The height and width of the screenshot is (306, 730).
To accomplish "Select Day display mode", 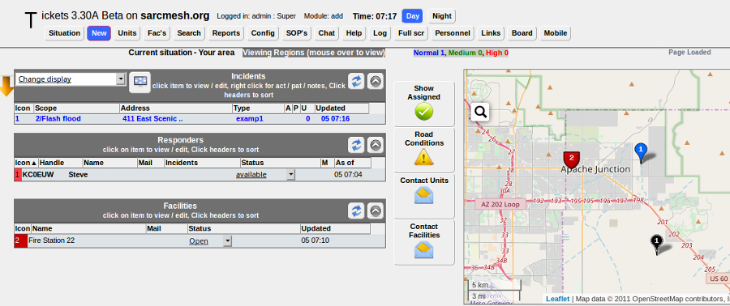I will point(413,16).
